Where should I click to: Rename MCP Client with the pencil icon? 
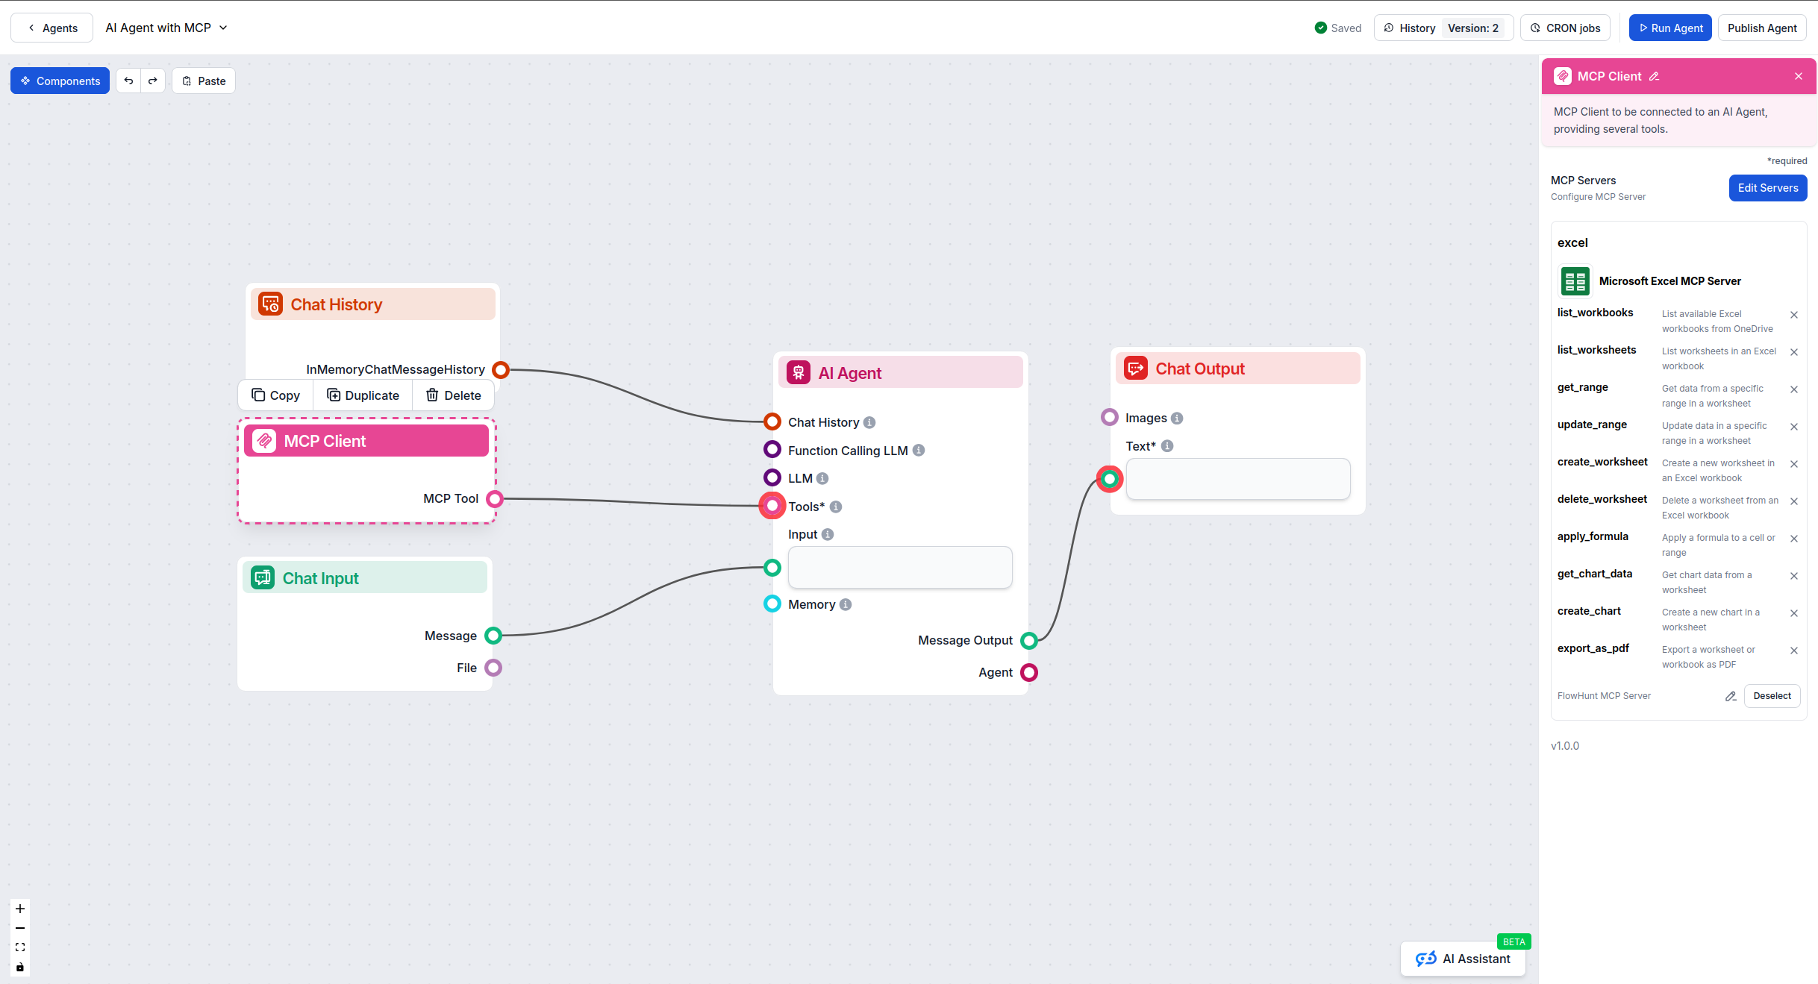(1655, 76)
